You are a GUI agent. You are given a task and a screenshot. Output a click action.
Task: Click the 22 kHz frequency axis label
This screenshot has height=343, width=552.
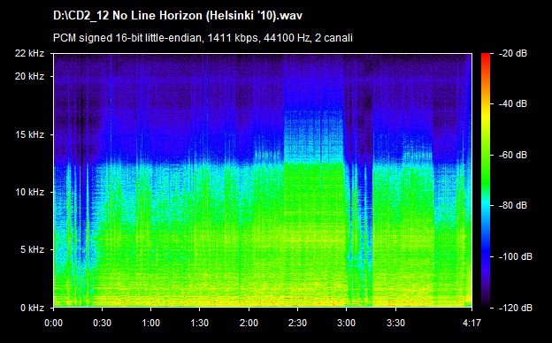(29, 53)
